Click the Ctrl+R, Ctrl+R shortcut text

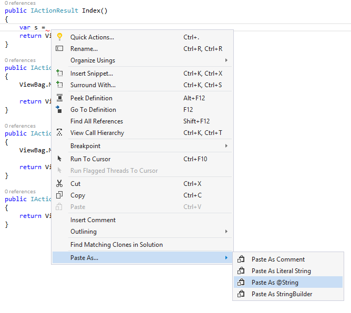(203, 49)
